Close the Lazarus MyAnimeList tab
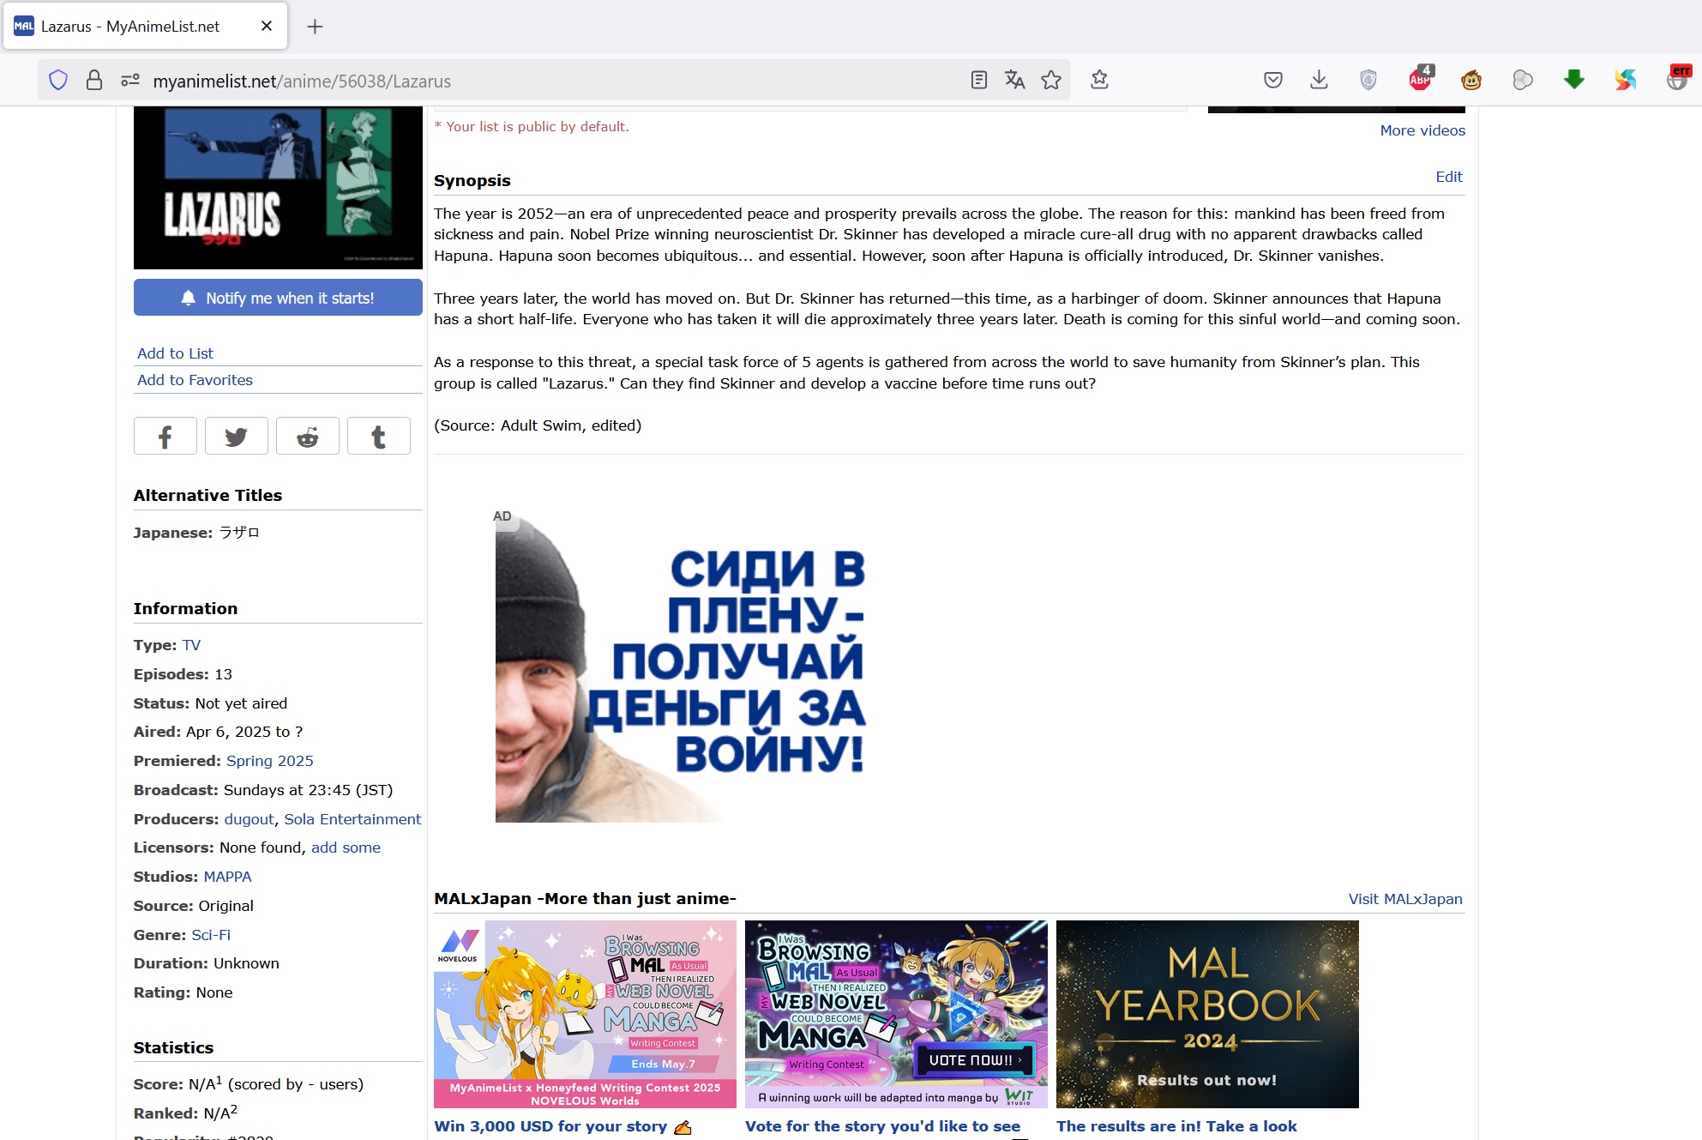This screenshot has height=1140, width=1702. [x=267, y=26]
